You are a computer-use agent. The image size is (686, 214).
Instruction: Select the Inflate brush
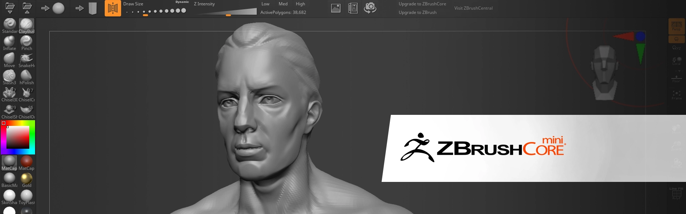[x=9, y=42]
